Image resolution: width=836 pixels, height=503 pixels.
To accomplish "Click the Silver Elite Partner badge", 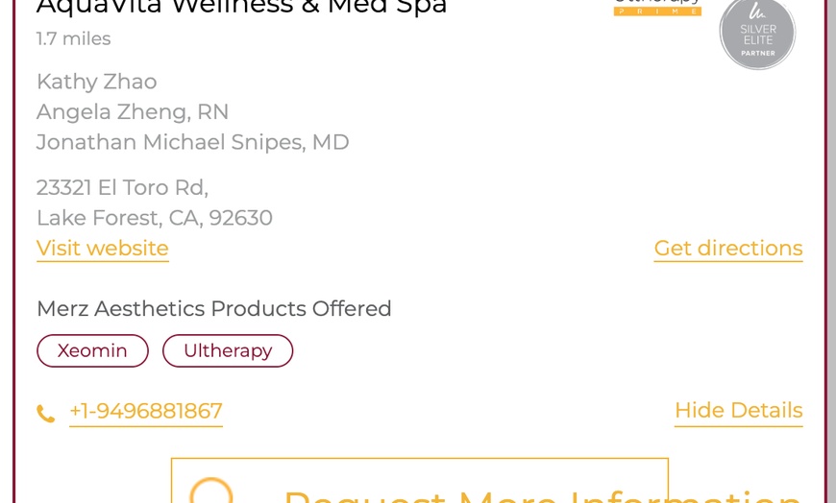I will tap(757, 35).
